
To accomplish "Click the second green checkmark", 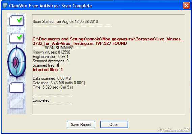I will pyautogui.click(x=20, y=37).
